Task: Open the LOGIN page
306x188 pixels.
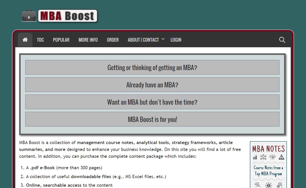Action: (x=176, y=40)
